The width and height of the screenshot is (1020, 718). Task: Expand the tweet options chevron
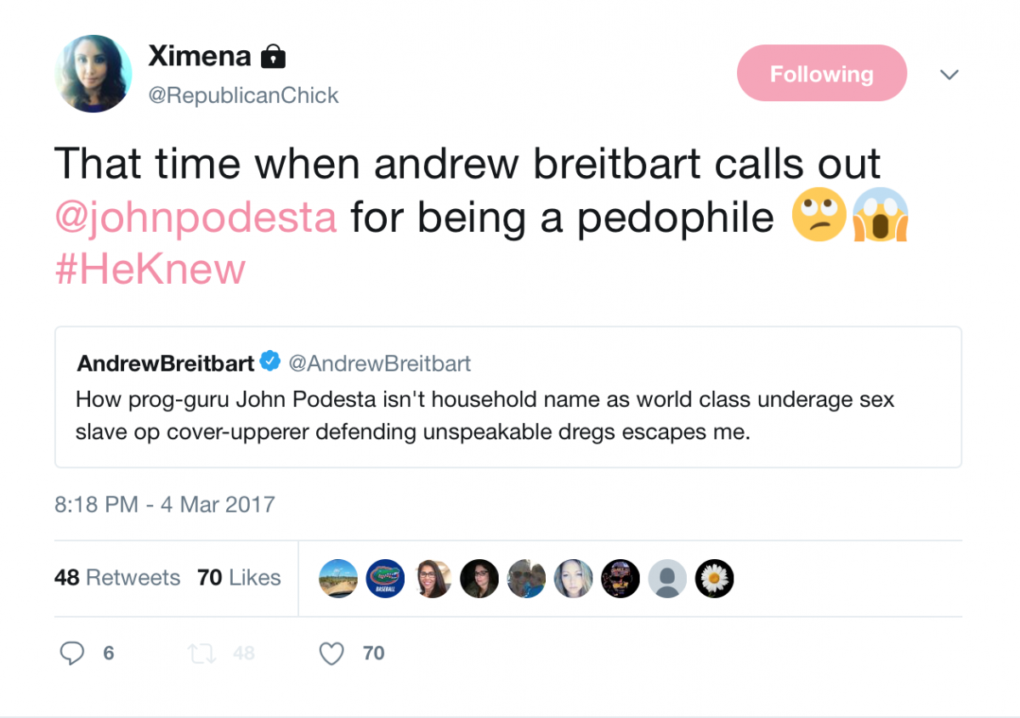(949, 75)
